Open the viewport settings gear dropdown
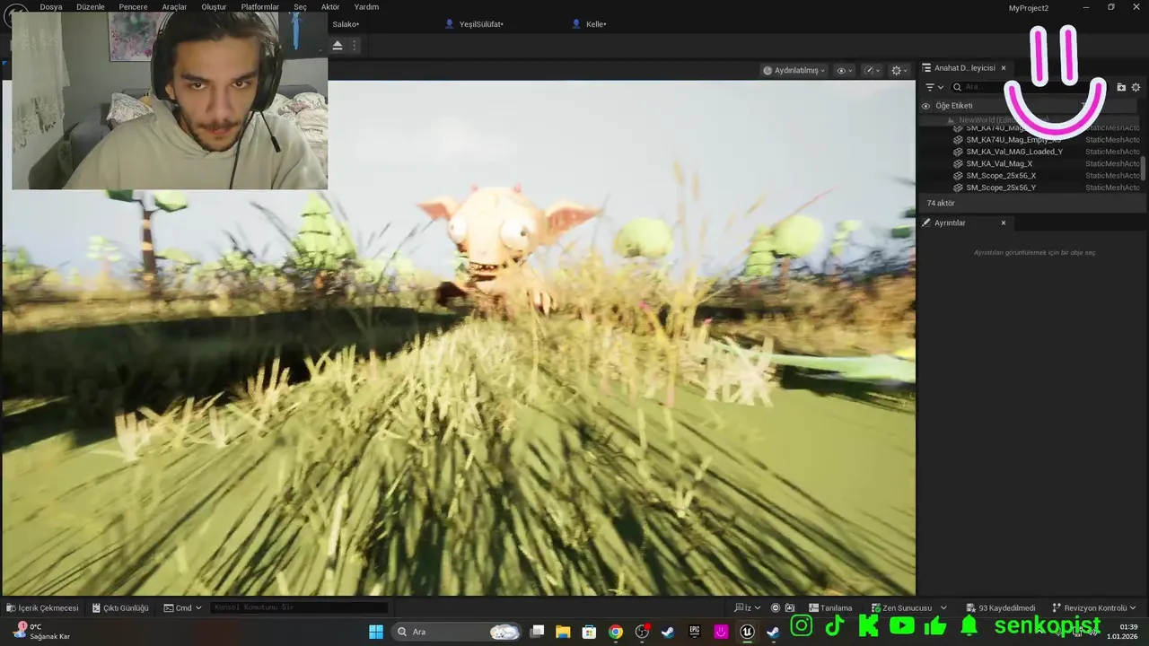This screenshot has height=646, width=1149. click(x=899, y=70)
